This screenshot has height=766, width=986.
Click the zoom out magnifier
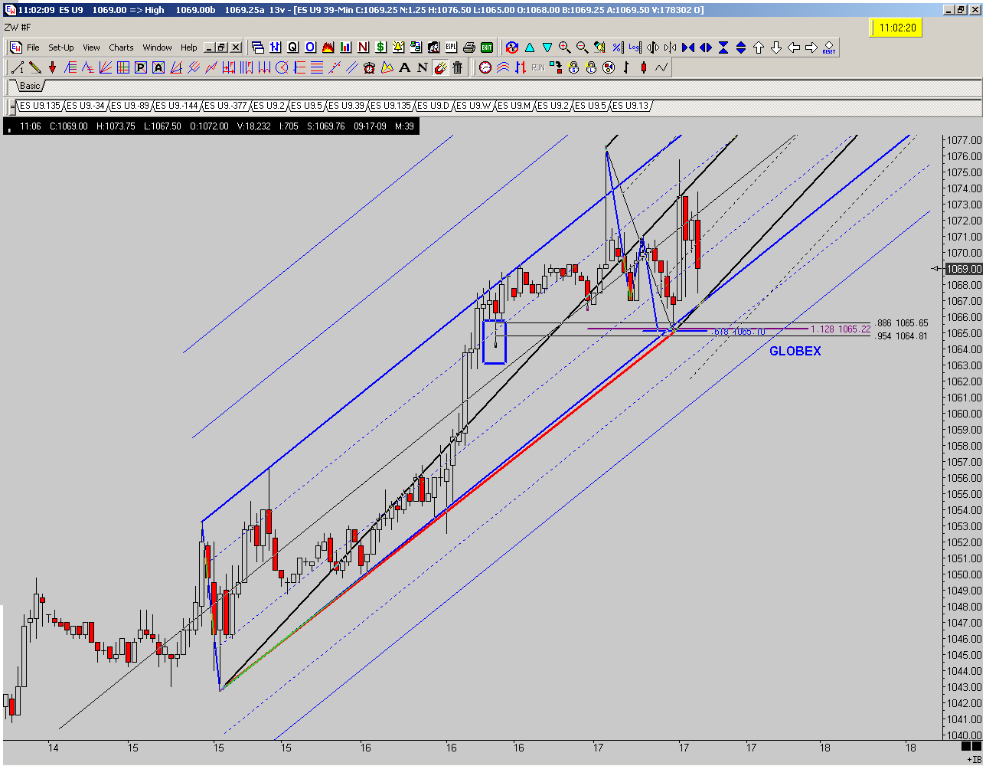tap(583, 47)
